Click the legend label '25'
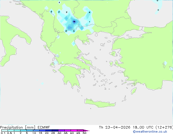 pos(53,133)
